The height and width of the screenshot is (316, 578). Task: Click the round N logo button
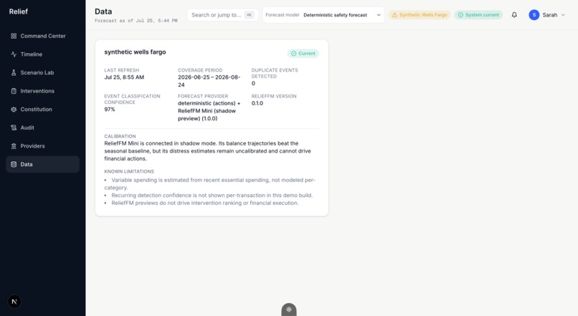point(14,302)
